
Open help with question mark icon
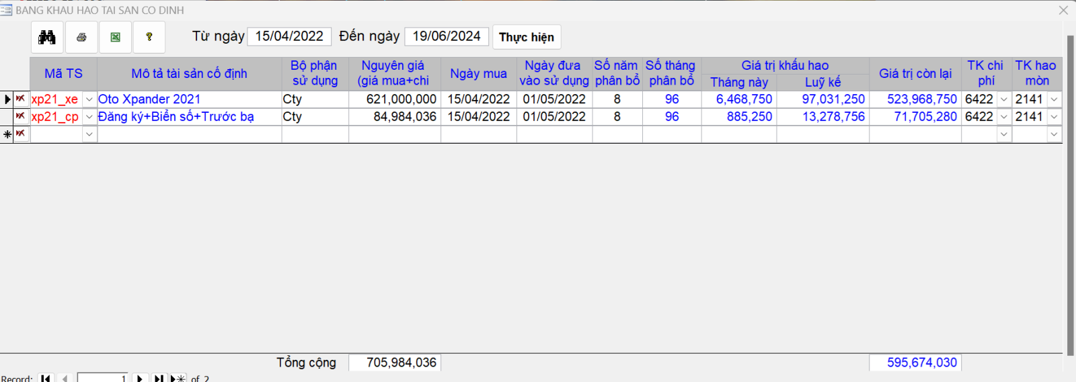[x=149, y=37]
